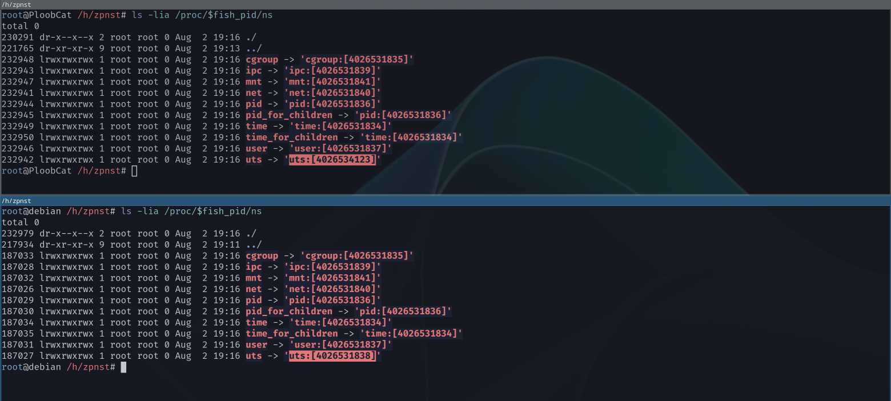Click the ls -lia command in PloobCat pane

click(x=202, y=15)
